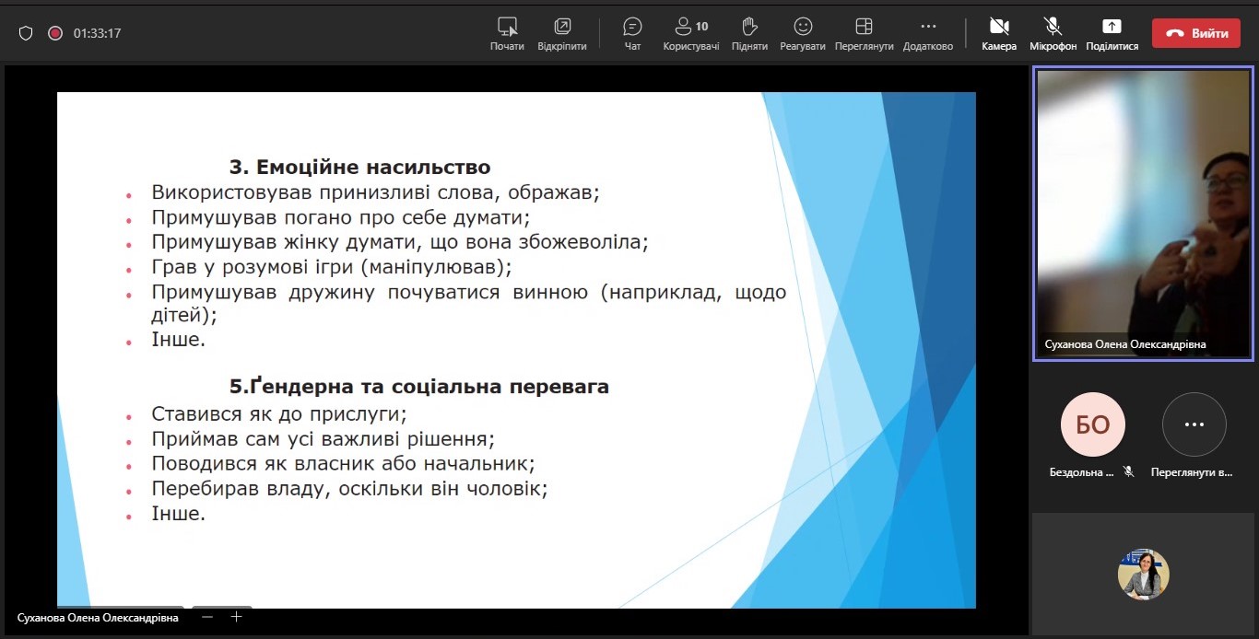1259x639 pixels.
Task: Click the Почати toolbar icon
Action: pyautogui.click(x=507, y=33)
